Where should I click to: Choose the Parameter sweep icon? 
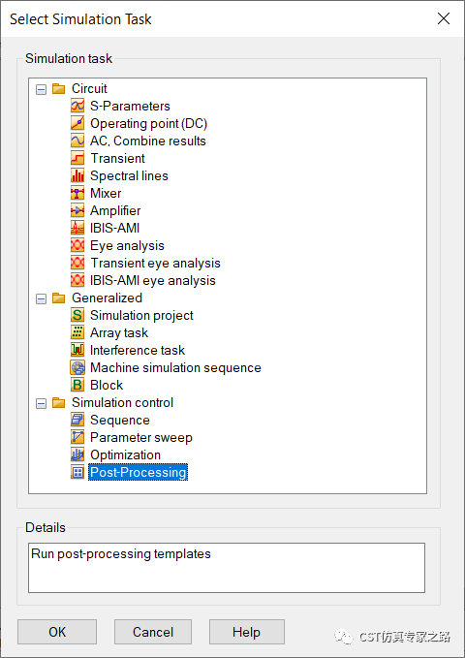(77, 437)
